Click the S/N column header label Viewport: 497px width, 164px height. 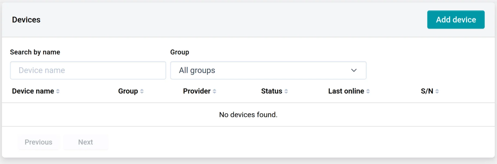coord(427,91)
